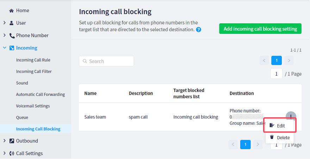Open Automatic Call Forwarding page
Screen dimensions: 310x159
click(x=40, y=94)
